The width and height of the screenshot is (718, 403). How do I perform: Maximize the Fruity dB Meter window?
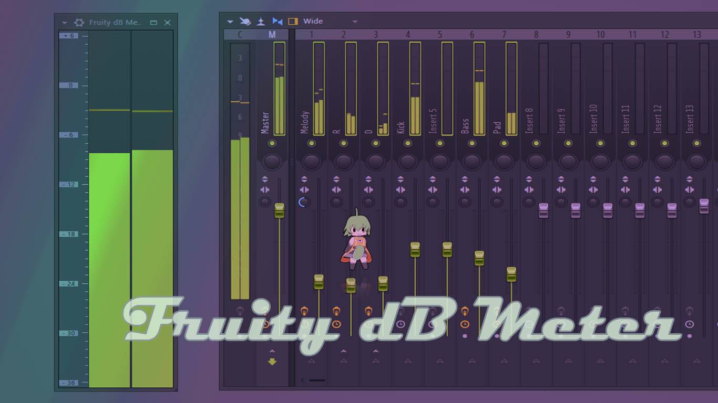(x=153, y=23)
